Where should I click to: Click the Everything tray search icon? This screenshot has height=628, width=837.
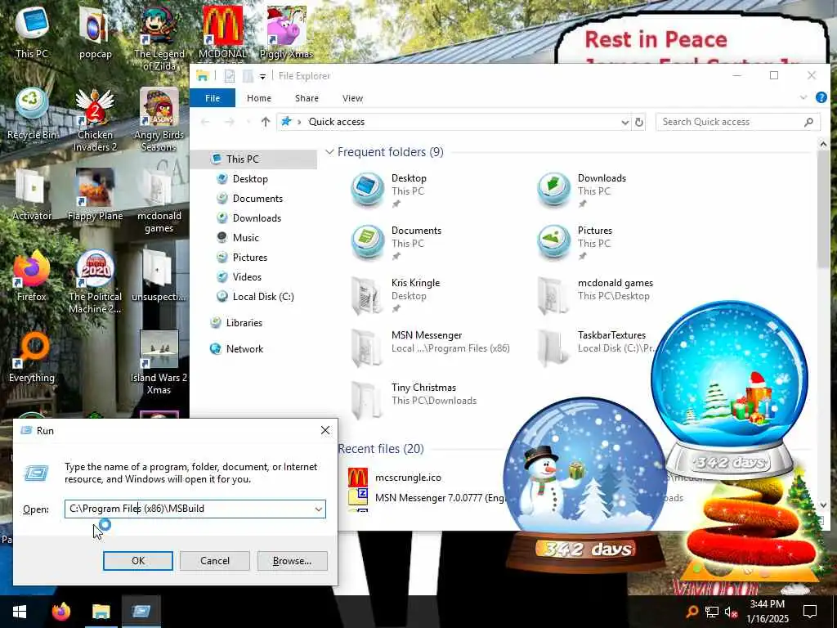[x=692, y=612]
